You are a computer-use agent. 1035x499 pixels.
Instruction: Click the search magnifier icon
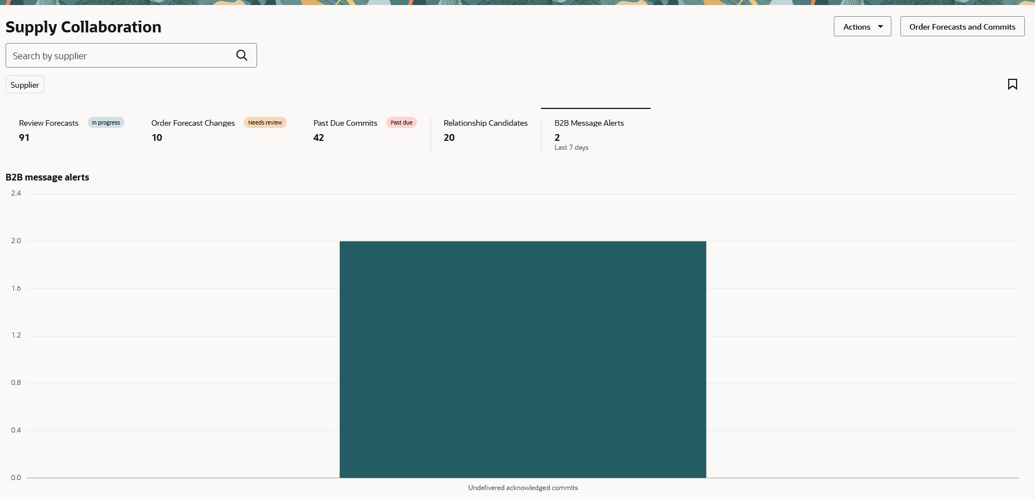241,55
